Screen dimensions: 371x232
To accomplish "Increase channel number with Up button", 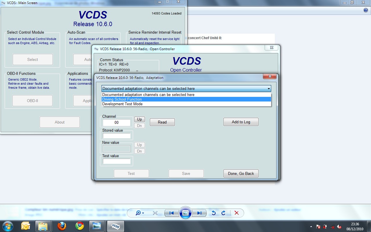I will [139, 119].
